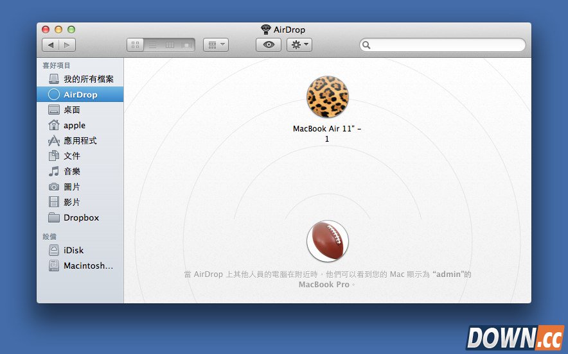Image resolution: width=568 pixels, height=354 pixels.
Task: Zoom the window with green button
Action: tap(71, 29)
